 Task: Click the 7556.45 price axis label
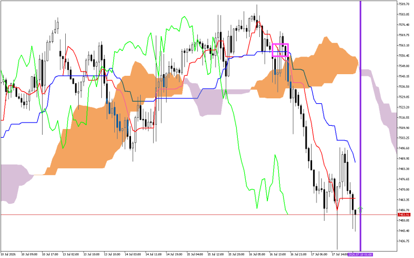(404, 55)
